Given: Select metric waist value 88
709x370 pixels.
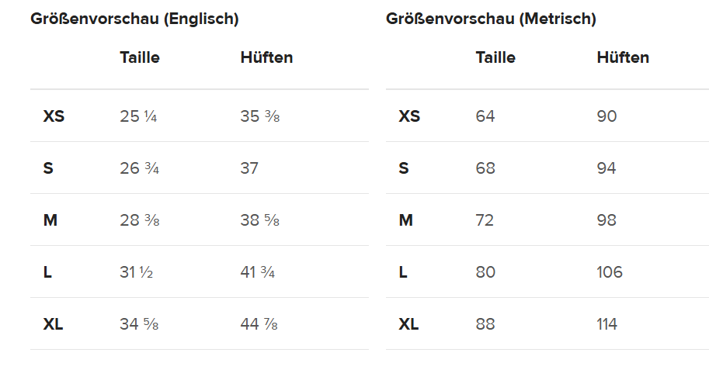Looking at the screenshot, I should tap(485, 324).
